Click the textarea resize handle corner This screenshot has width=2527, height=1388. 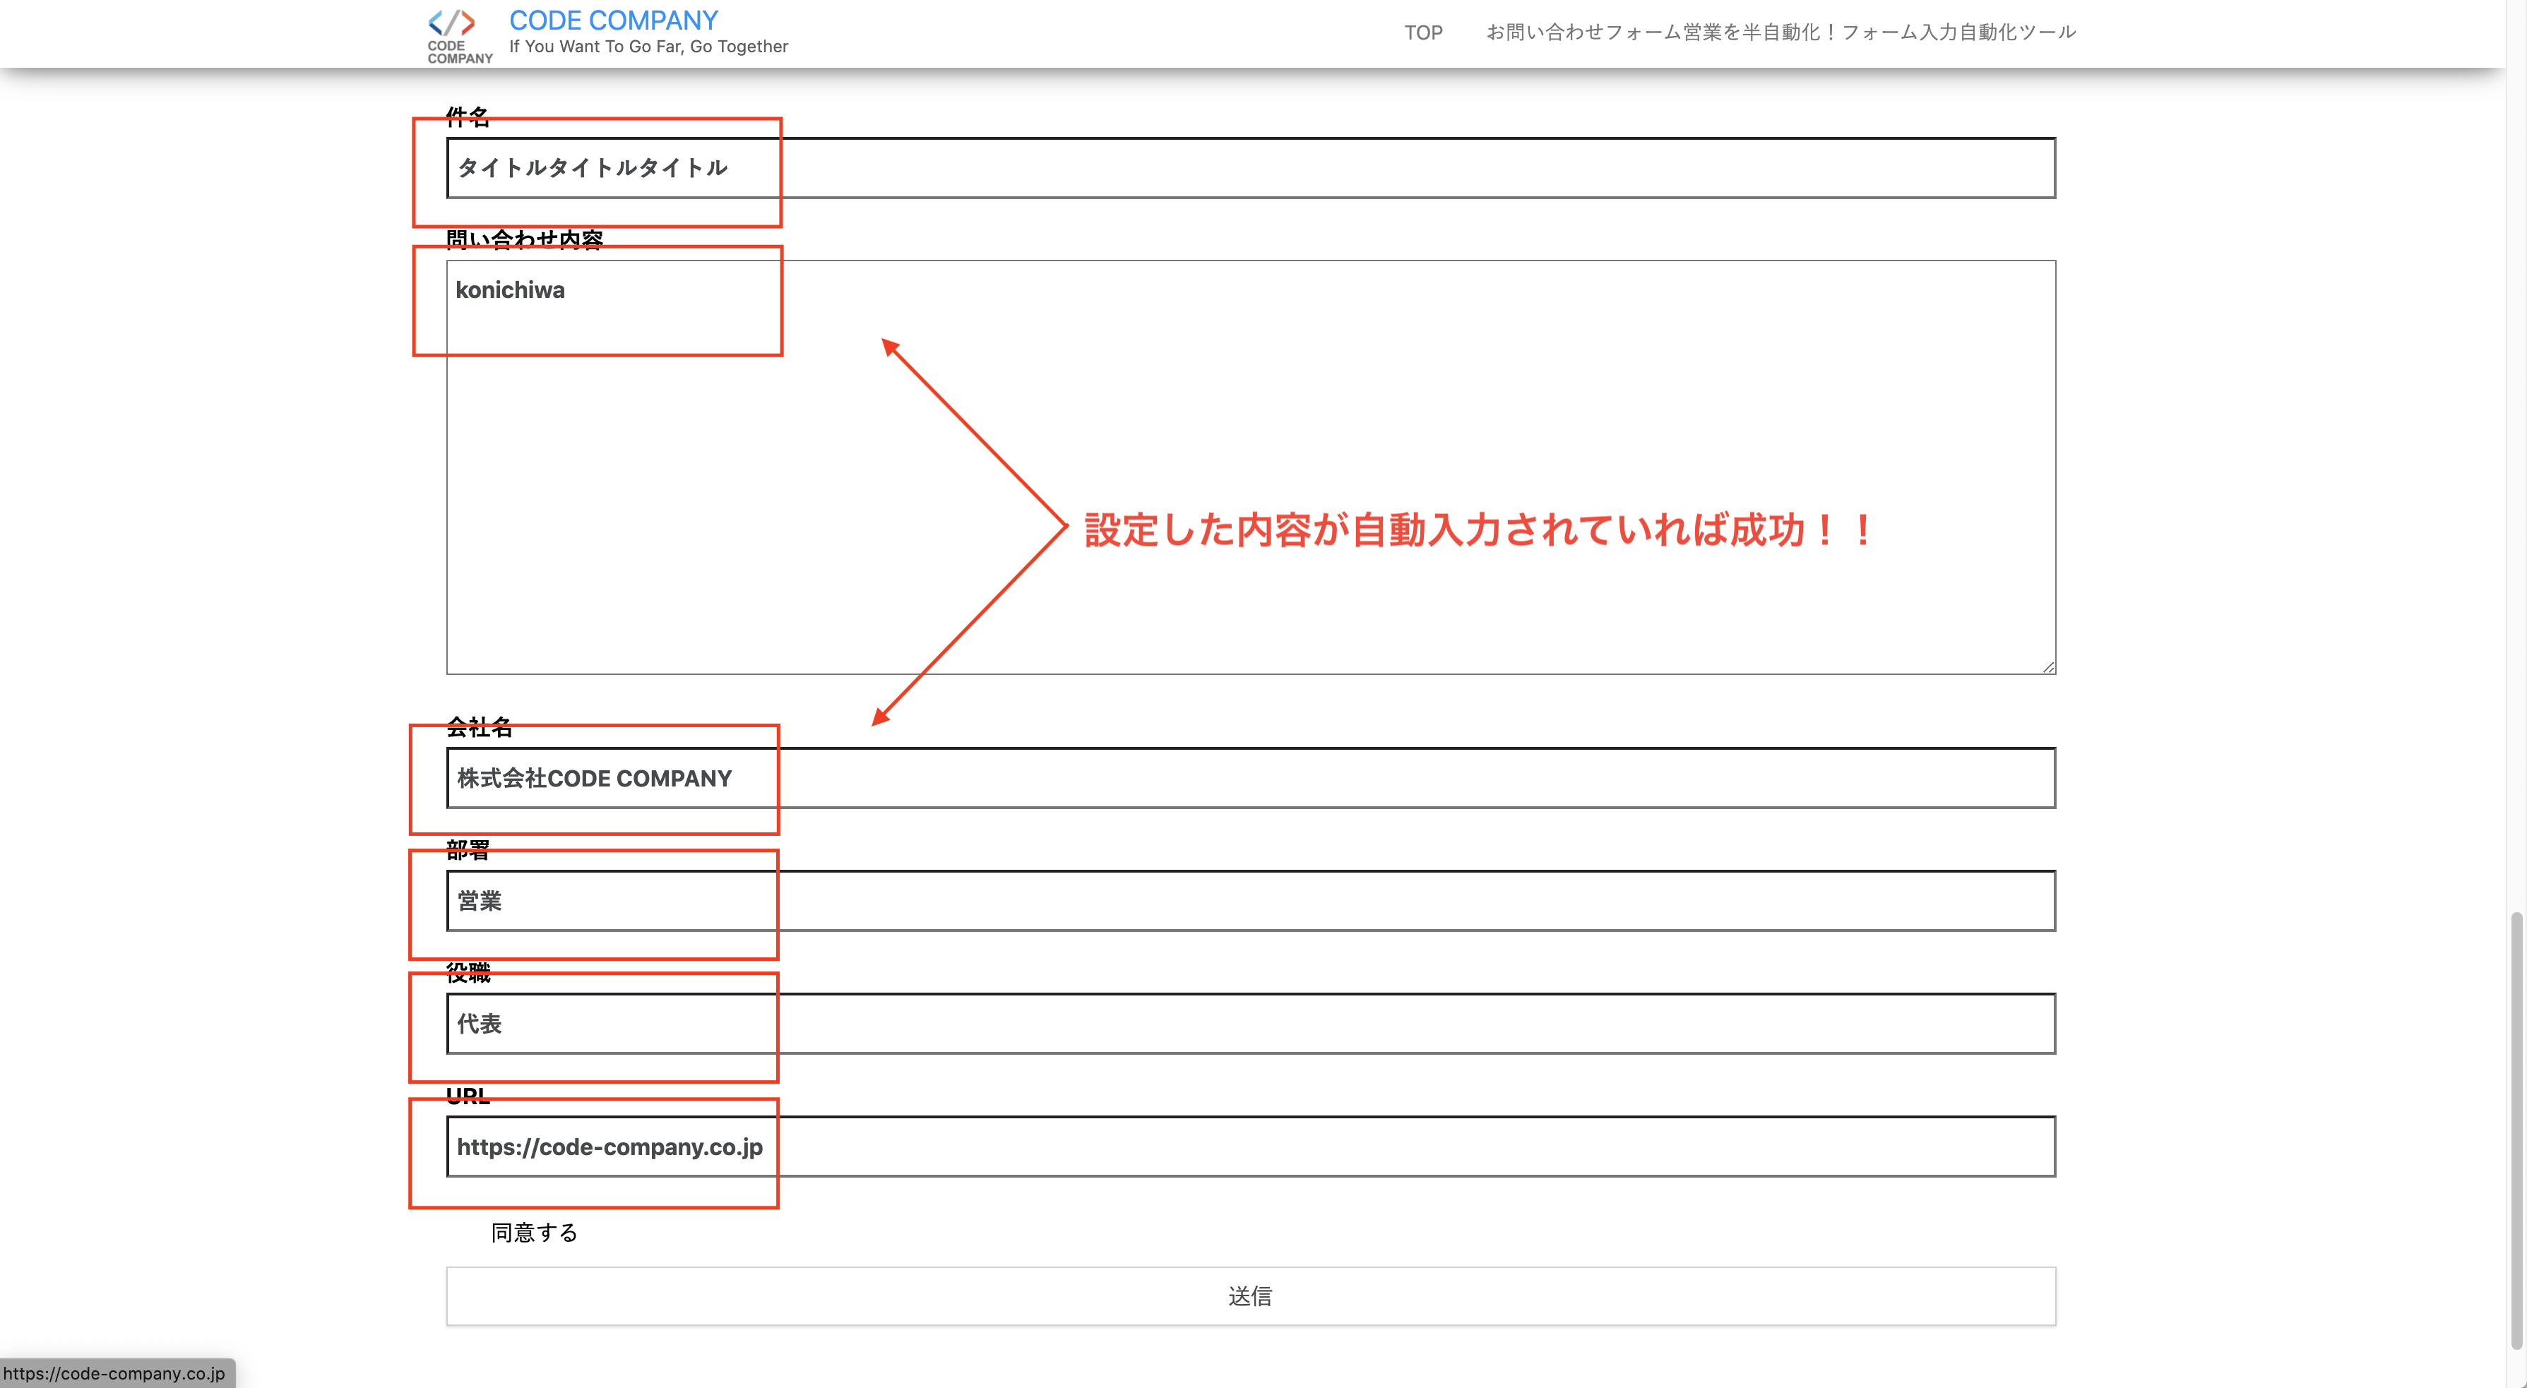tap(2048, 667)
